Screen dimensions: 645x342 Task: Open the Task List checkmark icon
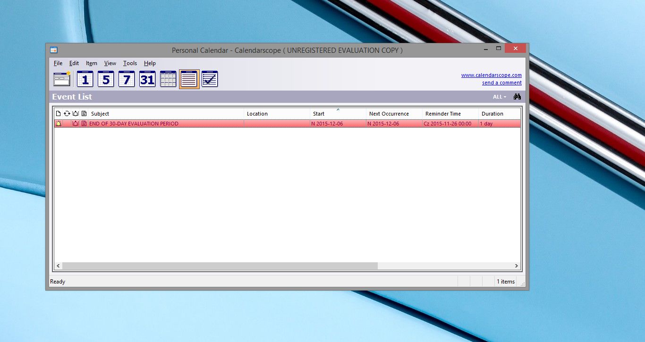point(210,79)
